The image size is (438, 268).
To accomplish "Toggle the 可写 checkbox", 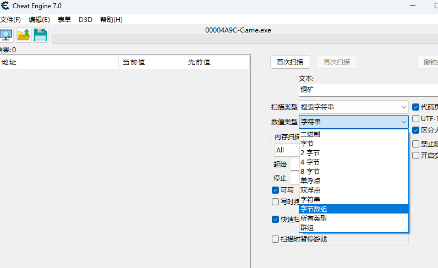I will tap(276, 190).
